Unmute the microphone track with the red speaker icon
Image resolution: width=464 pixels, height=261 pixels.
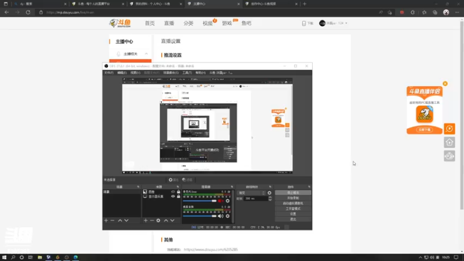220,201
